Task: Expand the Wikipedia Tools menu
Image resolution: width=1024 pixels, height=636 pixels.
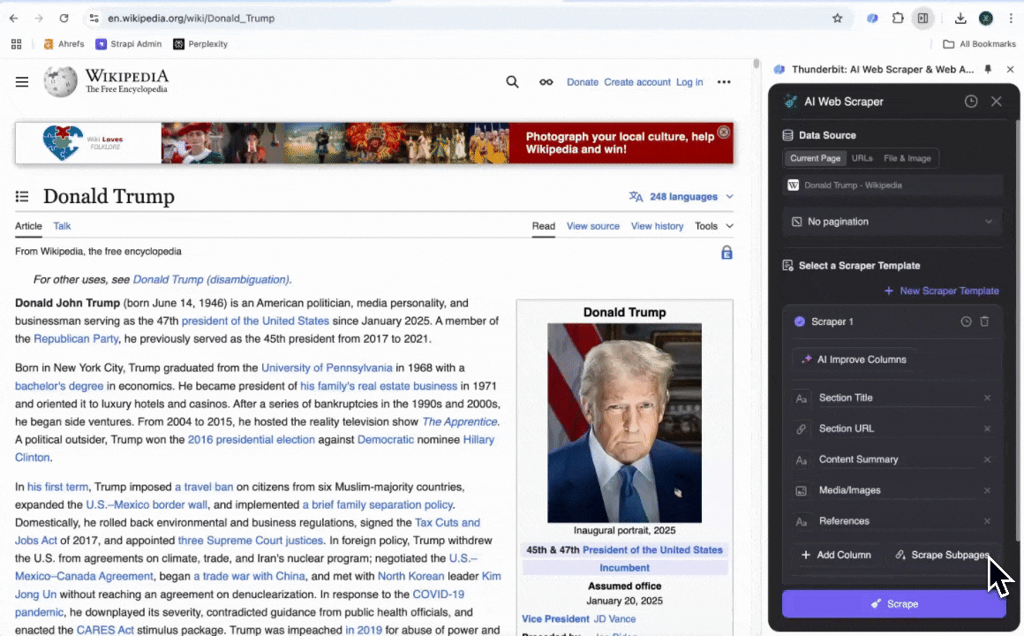Action: click(713, 226)
